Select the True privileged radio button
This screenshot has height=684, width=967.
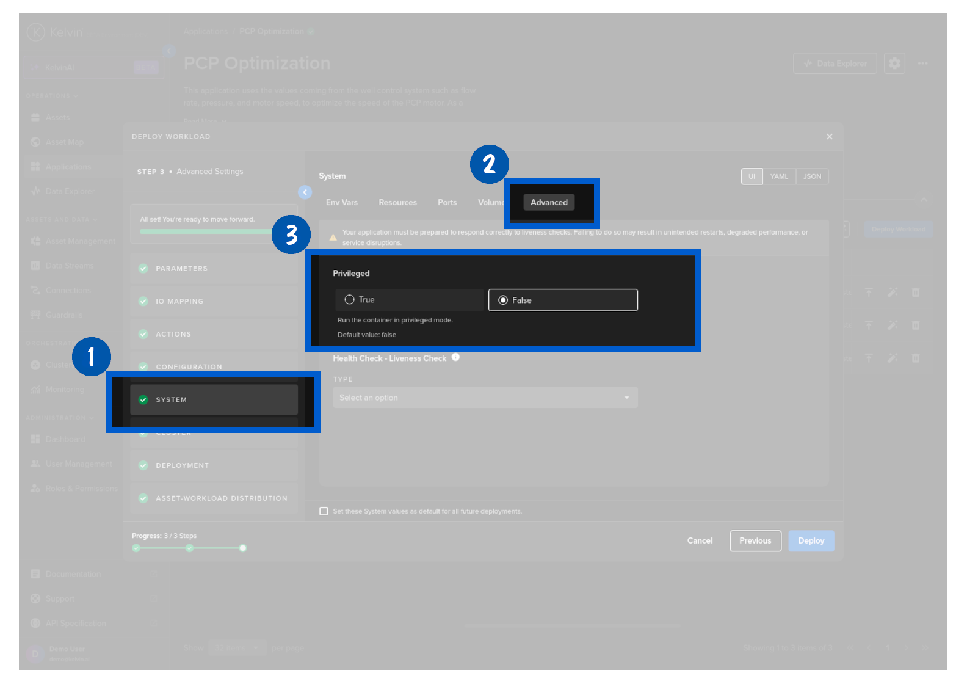tap(350, 300)
